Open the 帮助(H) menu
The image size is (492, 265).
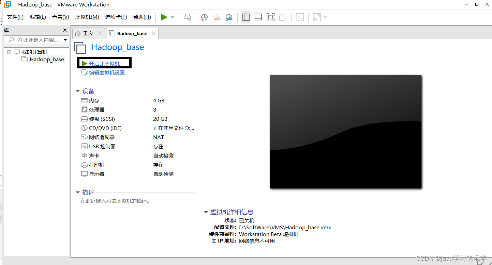point(142,17)
